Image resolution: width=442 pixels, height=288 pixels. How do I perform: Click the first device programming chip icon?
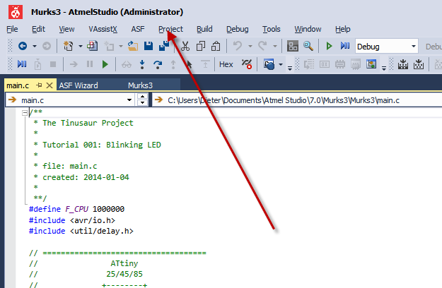[403, 64]
